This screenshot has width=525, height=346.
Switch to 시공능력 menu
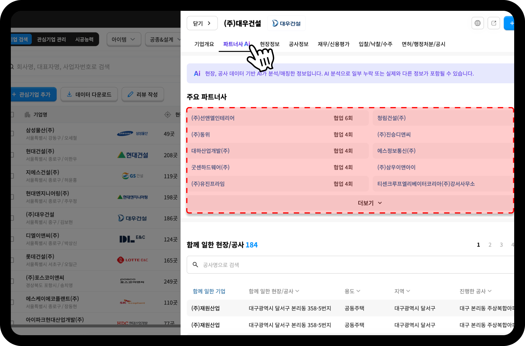(x=84, y=39)
